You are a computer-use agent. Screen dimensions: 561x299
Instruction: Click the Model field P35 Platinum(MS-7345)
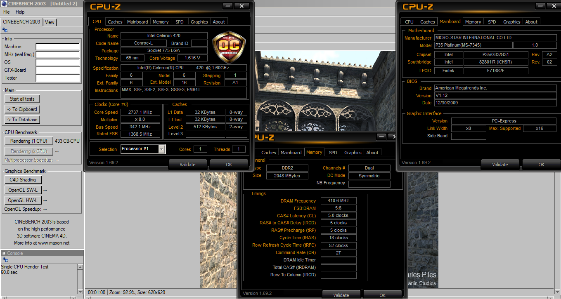pyautogui.click(x=473, y=45)
